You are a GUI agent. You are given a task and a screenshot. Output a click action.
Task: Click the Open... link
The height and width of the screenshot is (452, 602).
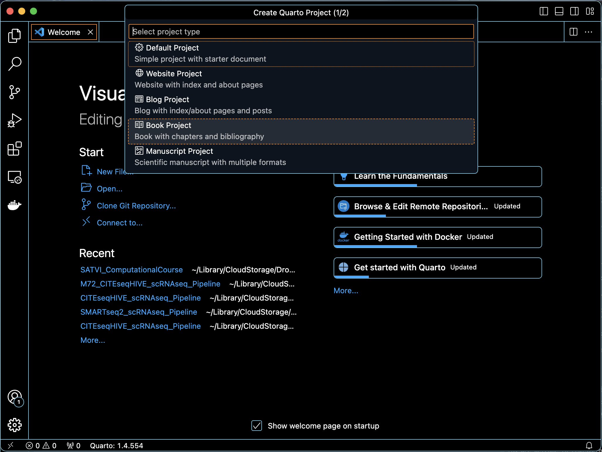110,189
